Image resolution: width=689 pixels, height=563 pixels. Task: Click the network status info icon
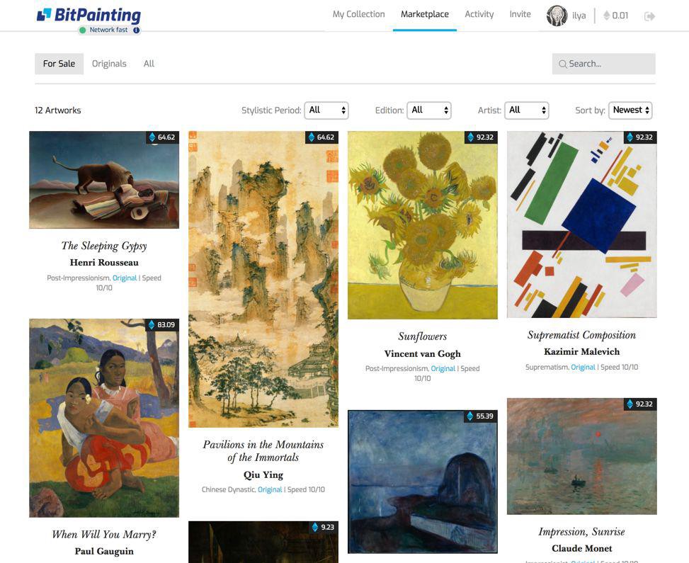pos(137,30)
